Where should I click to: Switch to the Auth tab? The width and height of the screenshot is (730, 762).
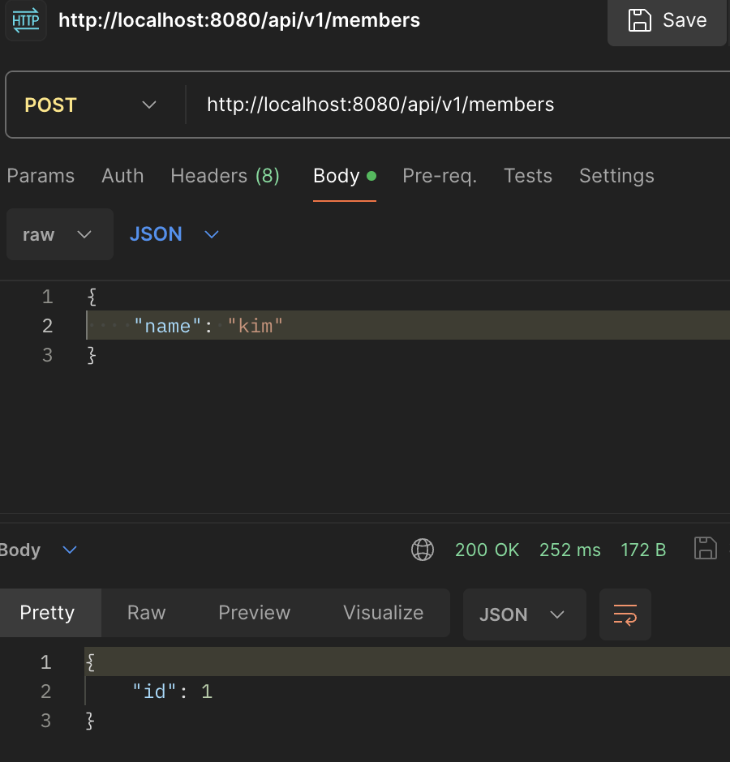pos(122,176)
